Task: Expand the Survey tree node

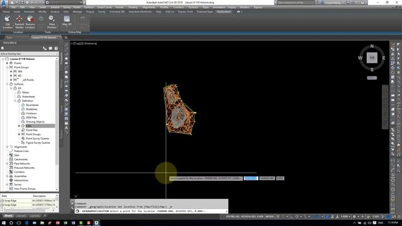Action: [x=7, y=185]
